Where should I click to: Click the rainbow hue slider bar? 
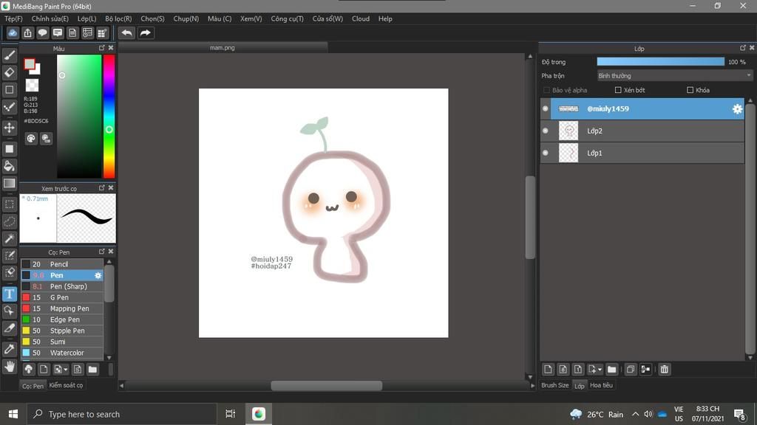tap(109, 117)
